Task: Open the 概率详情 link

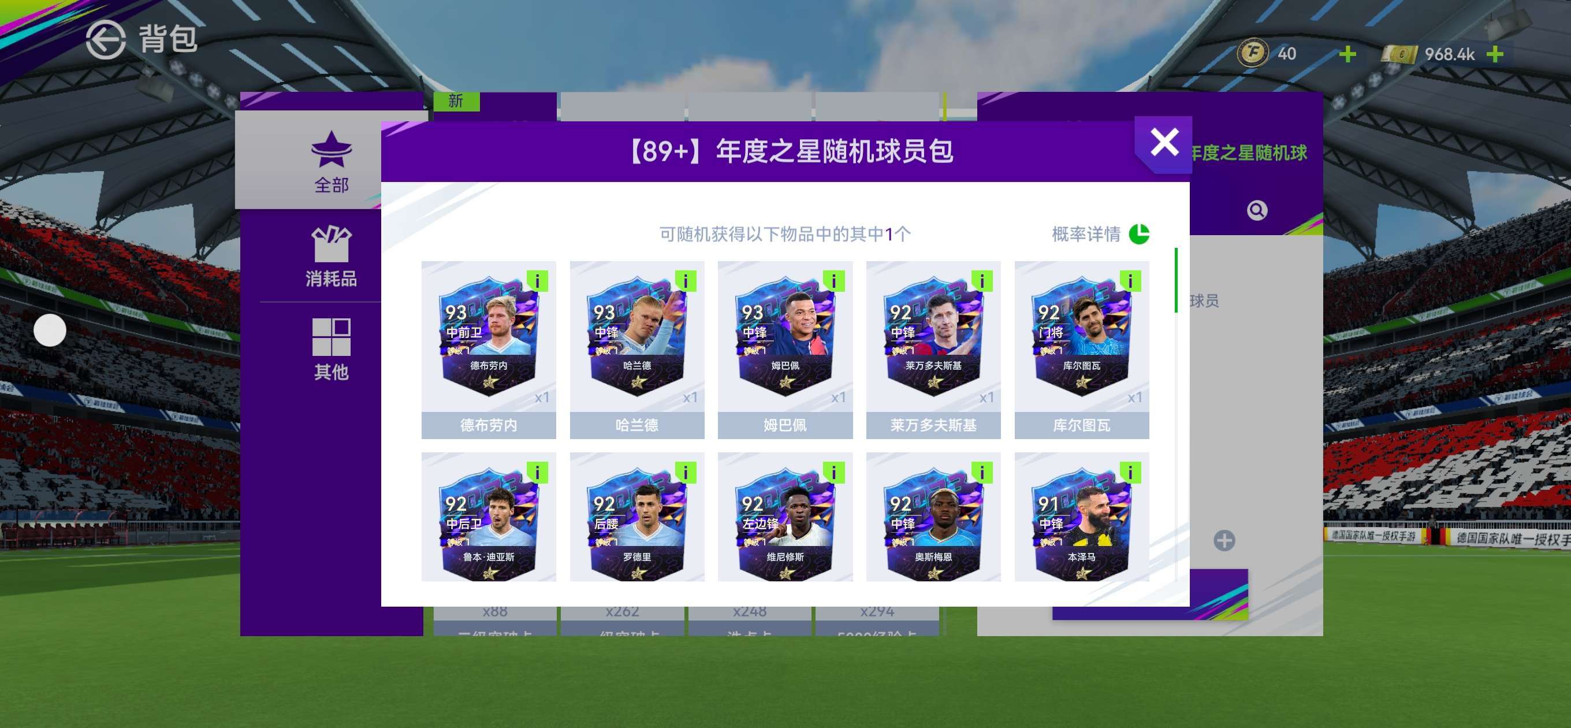Action: 1086,234
